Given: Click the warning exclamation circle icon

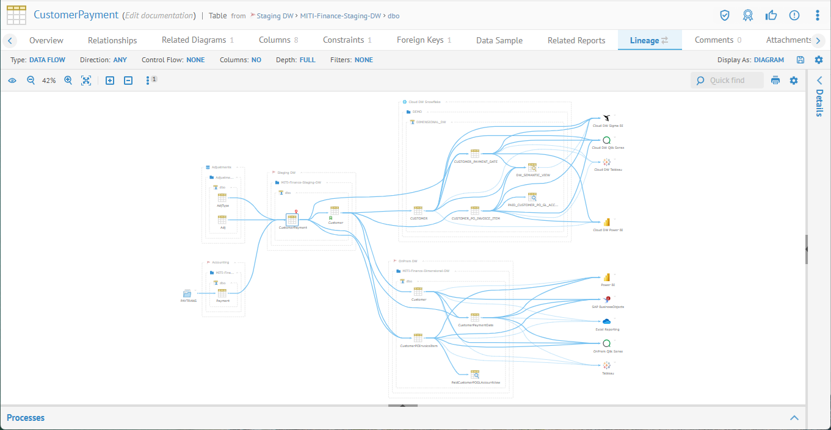Looking at the screenshot, I should (x=794, y=15).
